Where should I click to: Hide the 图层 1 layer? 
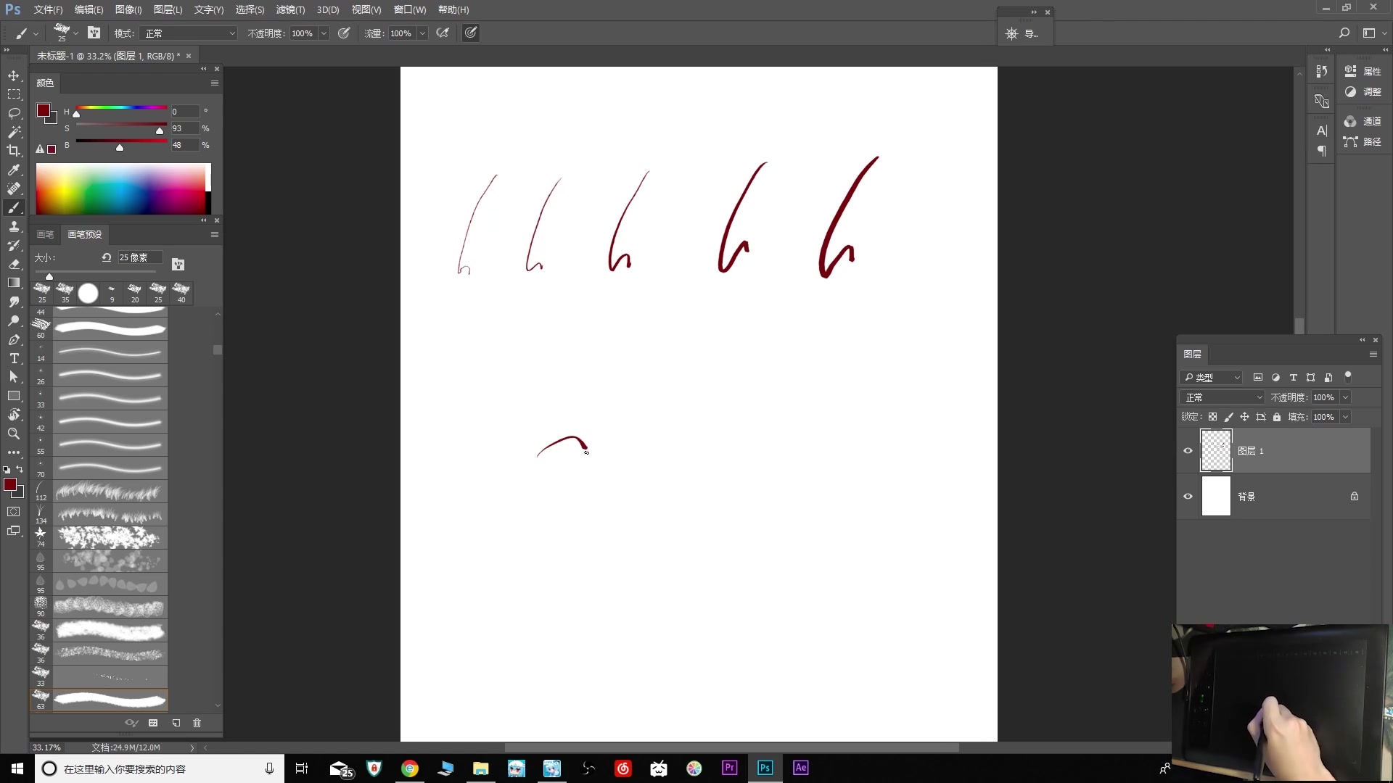click(x=1188, y=451)
